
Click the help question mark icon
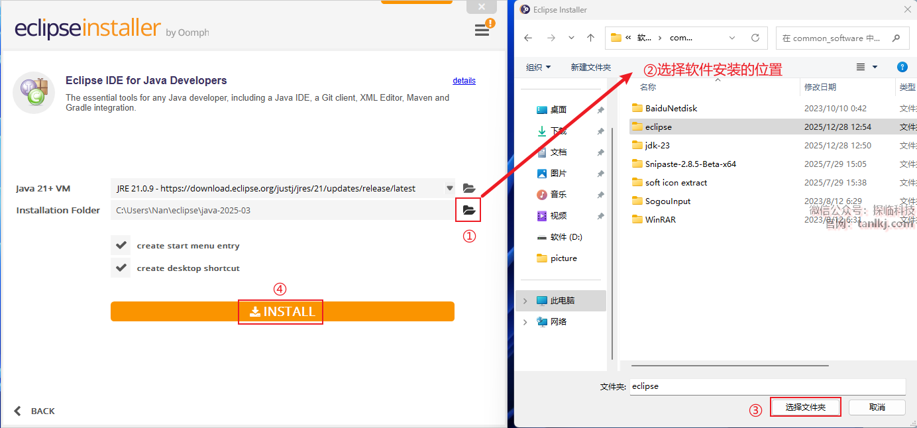click(902, 67)
